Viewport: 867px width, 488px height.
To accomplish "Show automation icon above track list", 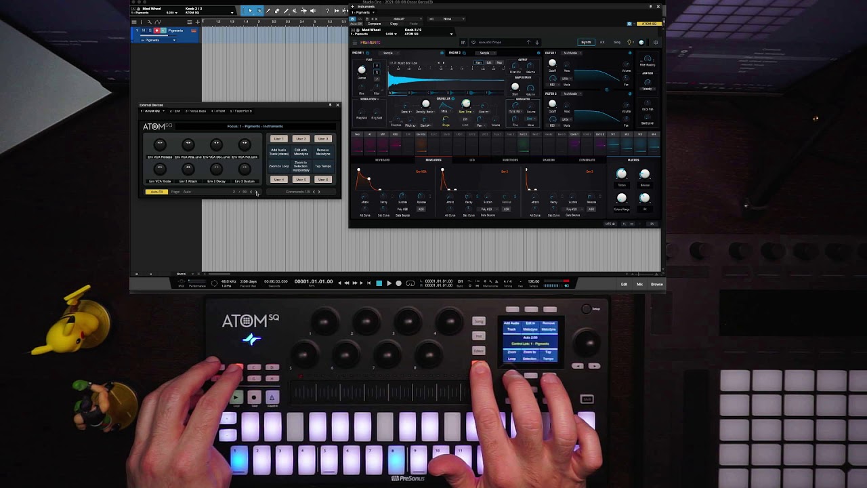I will (x=158, y=22).
